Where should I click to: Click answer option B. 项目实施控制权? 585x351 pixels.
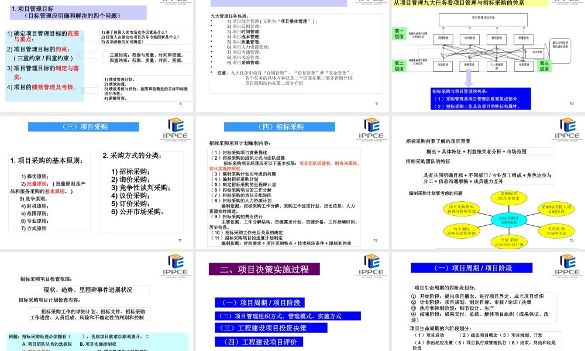(98, 345)
